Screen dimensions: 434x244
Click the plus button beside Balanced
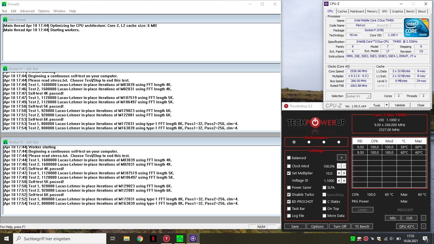click(x=342, y=158)
